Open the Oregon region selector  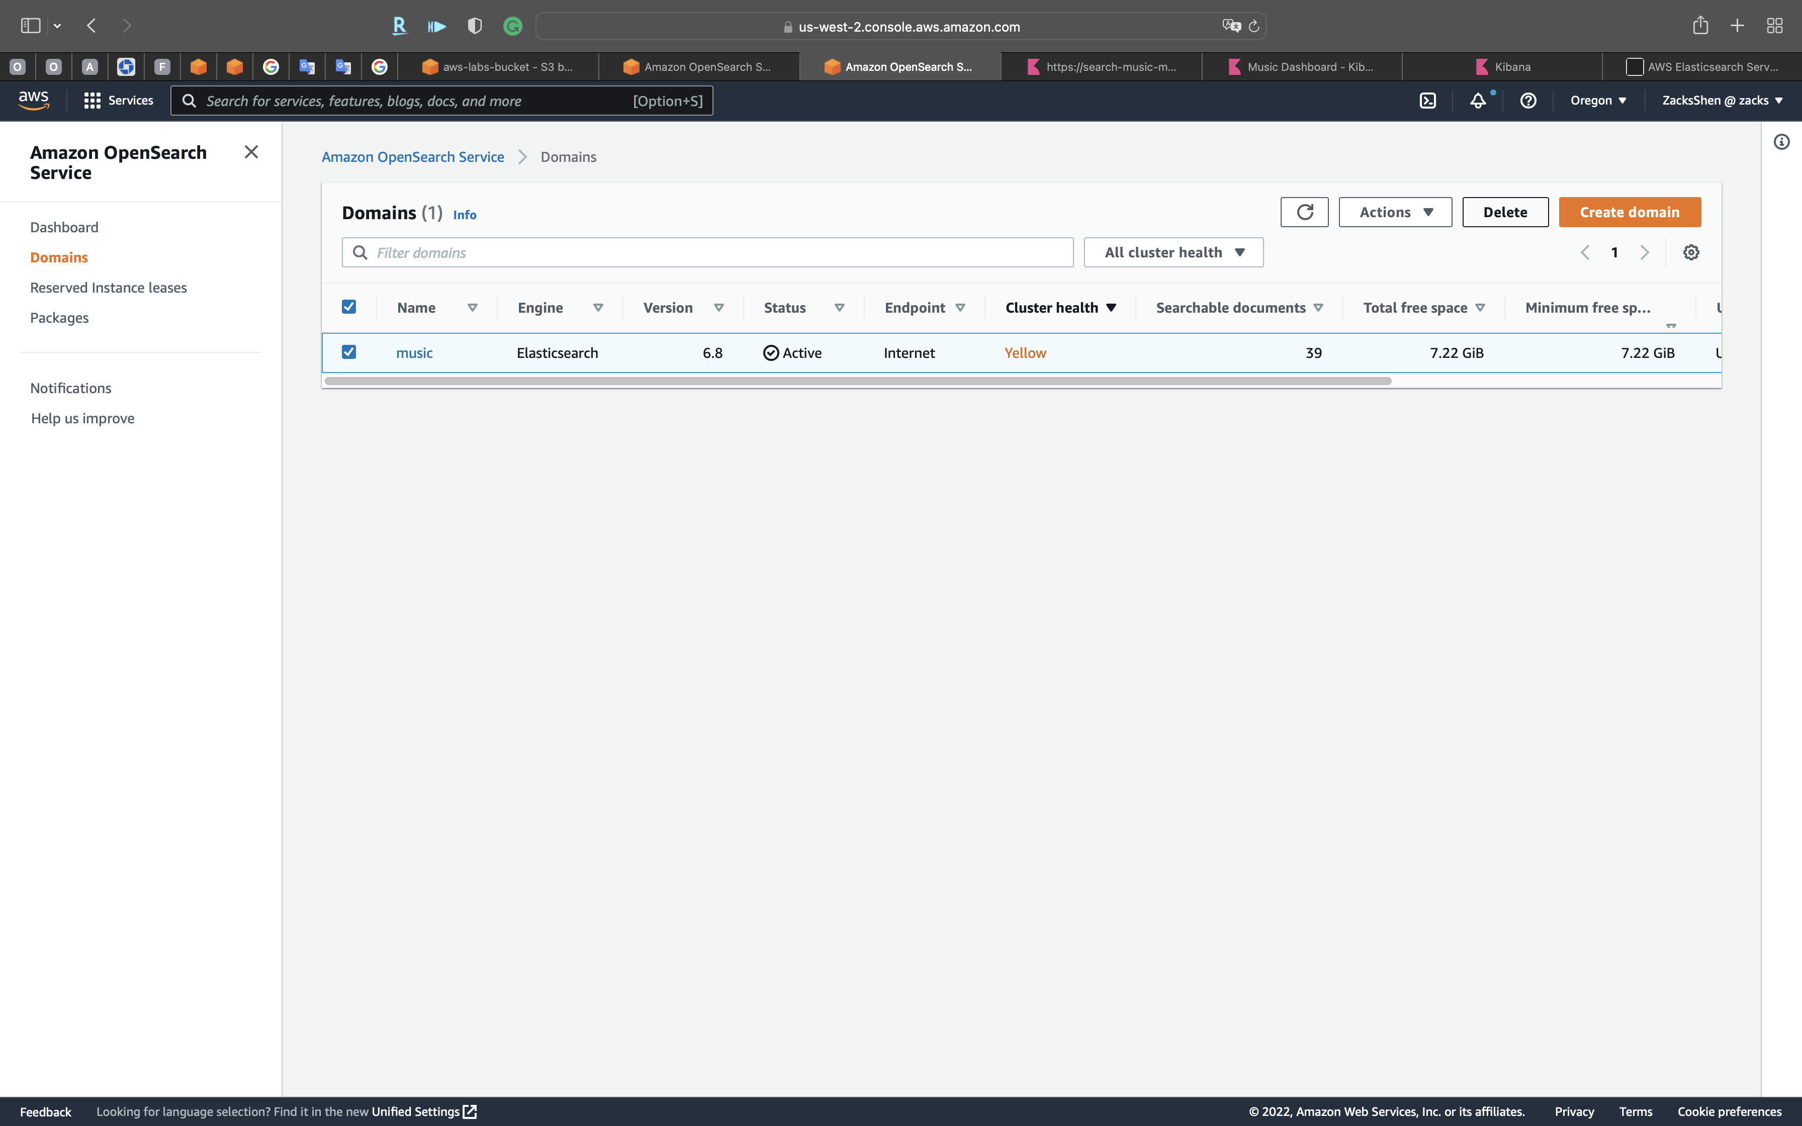tap(1598, 101)
